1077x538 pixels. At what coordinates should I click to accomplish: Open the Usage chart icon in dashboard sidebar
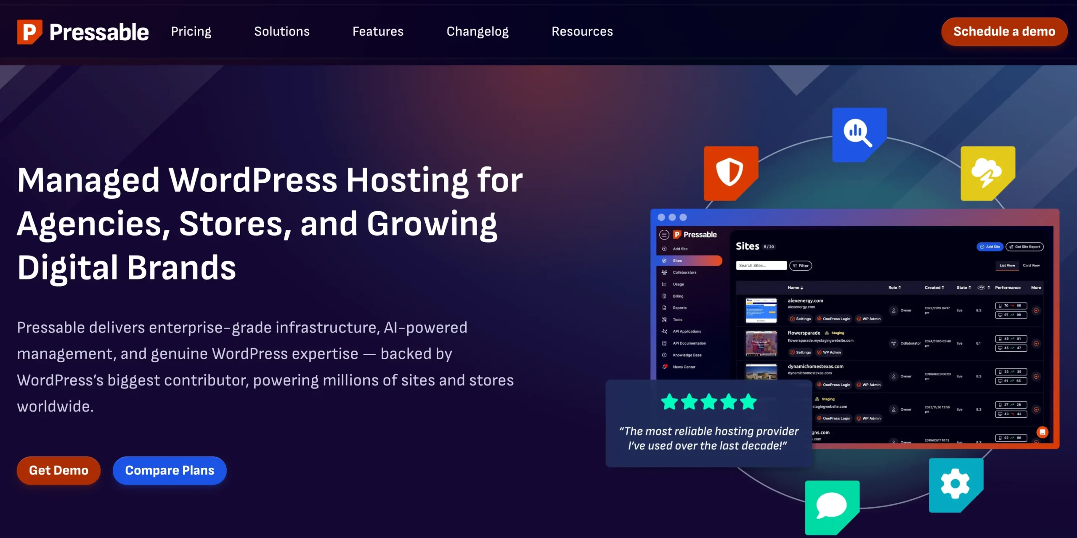(x=664, y=284)
